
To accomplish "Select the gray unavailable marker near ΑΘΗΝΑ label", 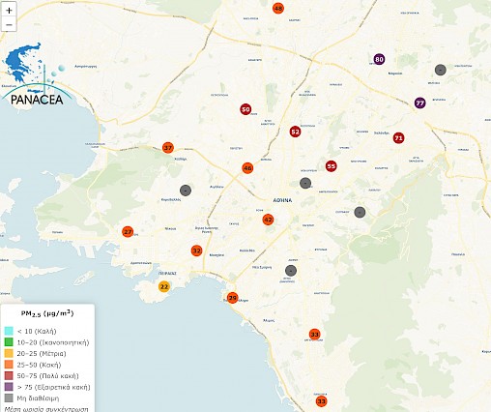I will click(x=305, y=183).
